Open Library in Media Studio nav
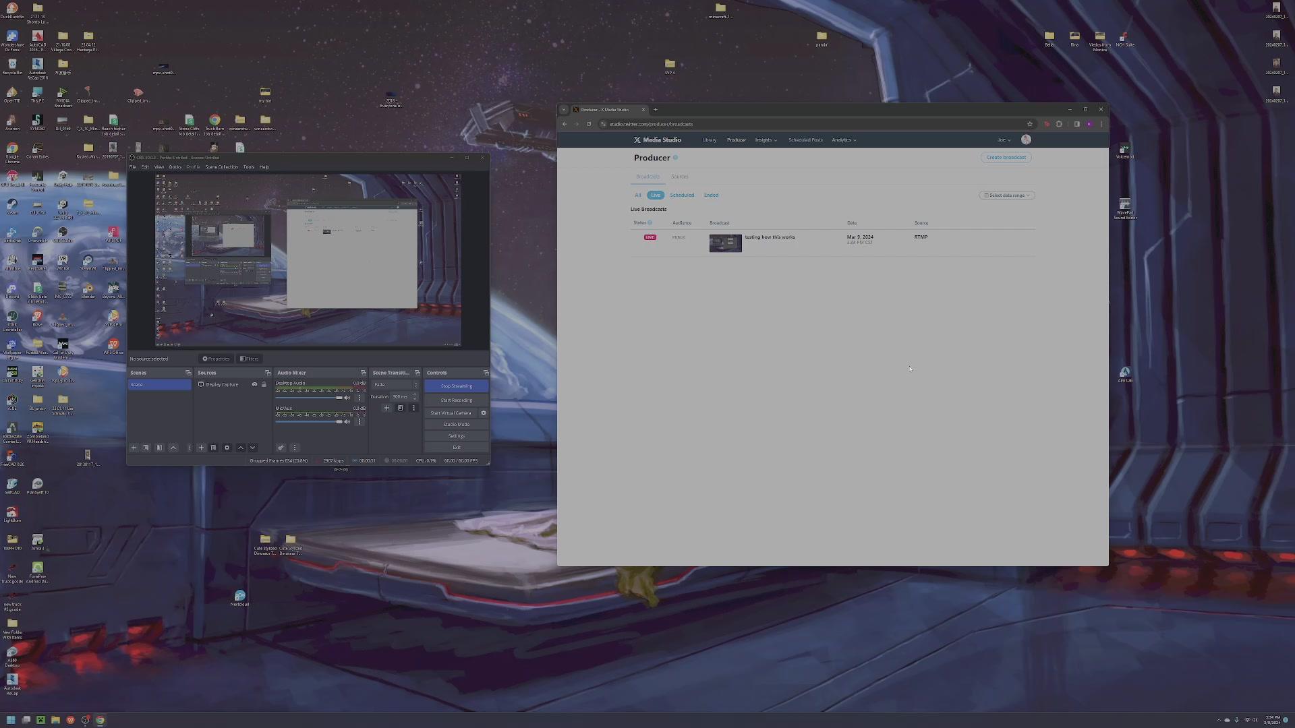This screenshot has width=1295, height=728. coord(710,140)
